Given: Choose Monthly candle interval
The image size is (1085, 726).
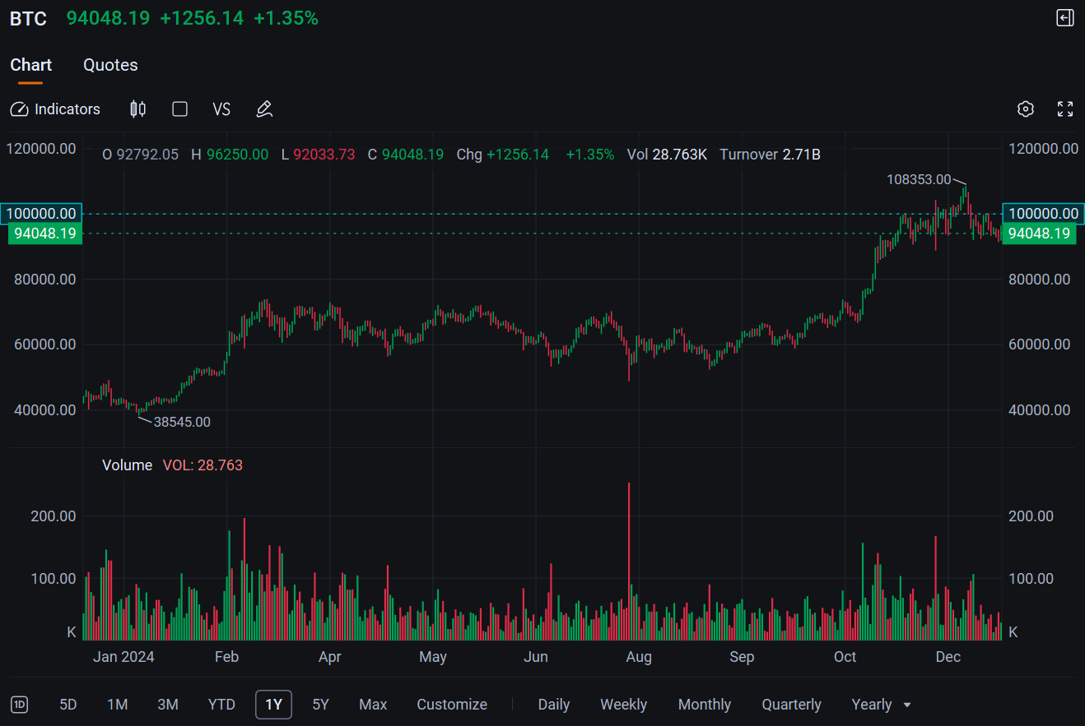Looking at the screenshot, I should click(x=705, y=705).
